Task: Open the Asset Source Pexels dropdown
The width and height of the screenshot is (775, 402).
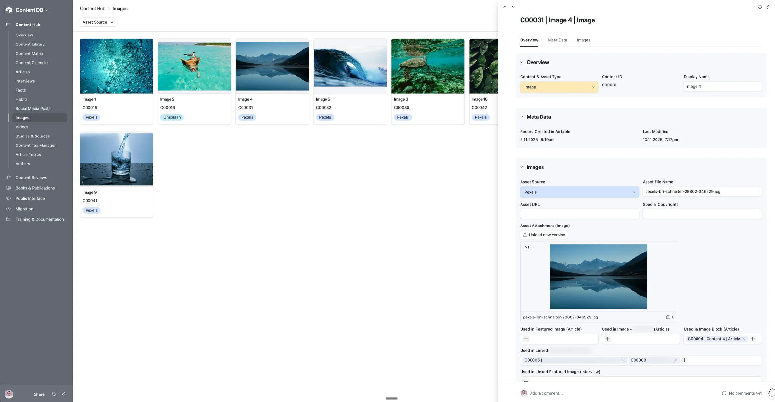Action: [x=579, y=192]
